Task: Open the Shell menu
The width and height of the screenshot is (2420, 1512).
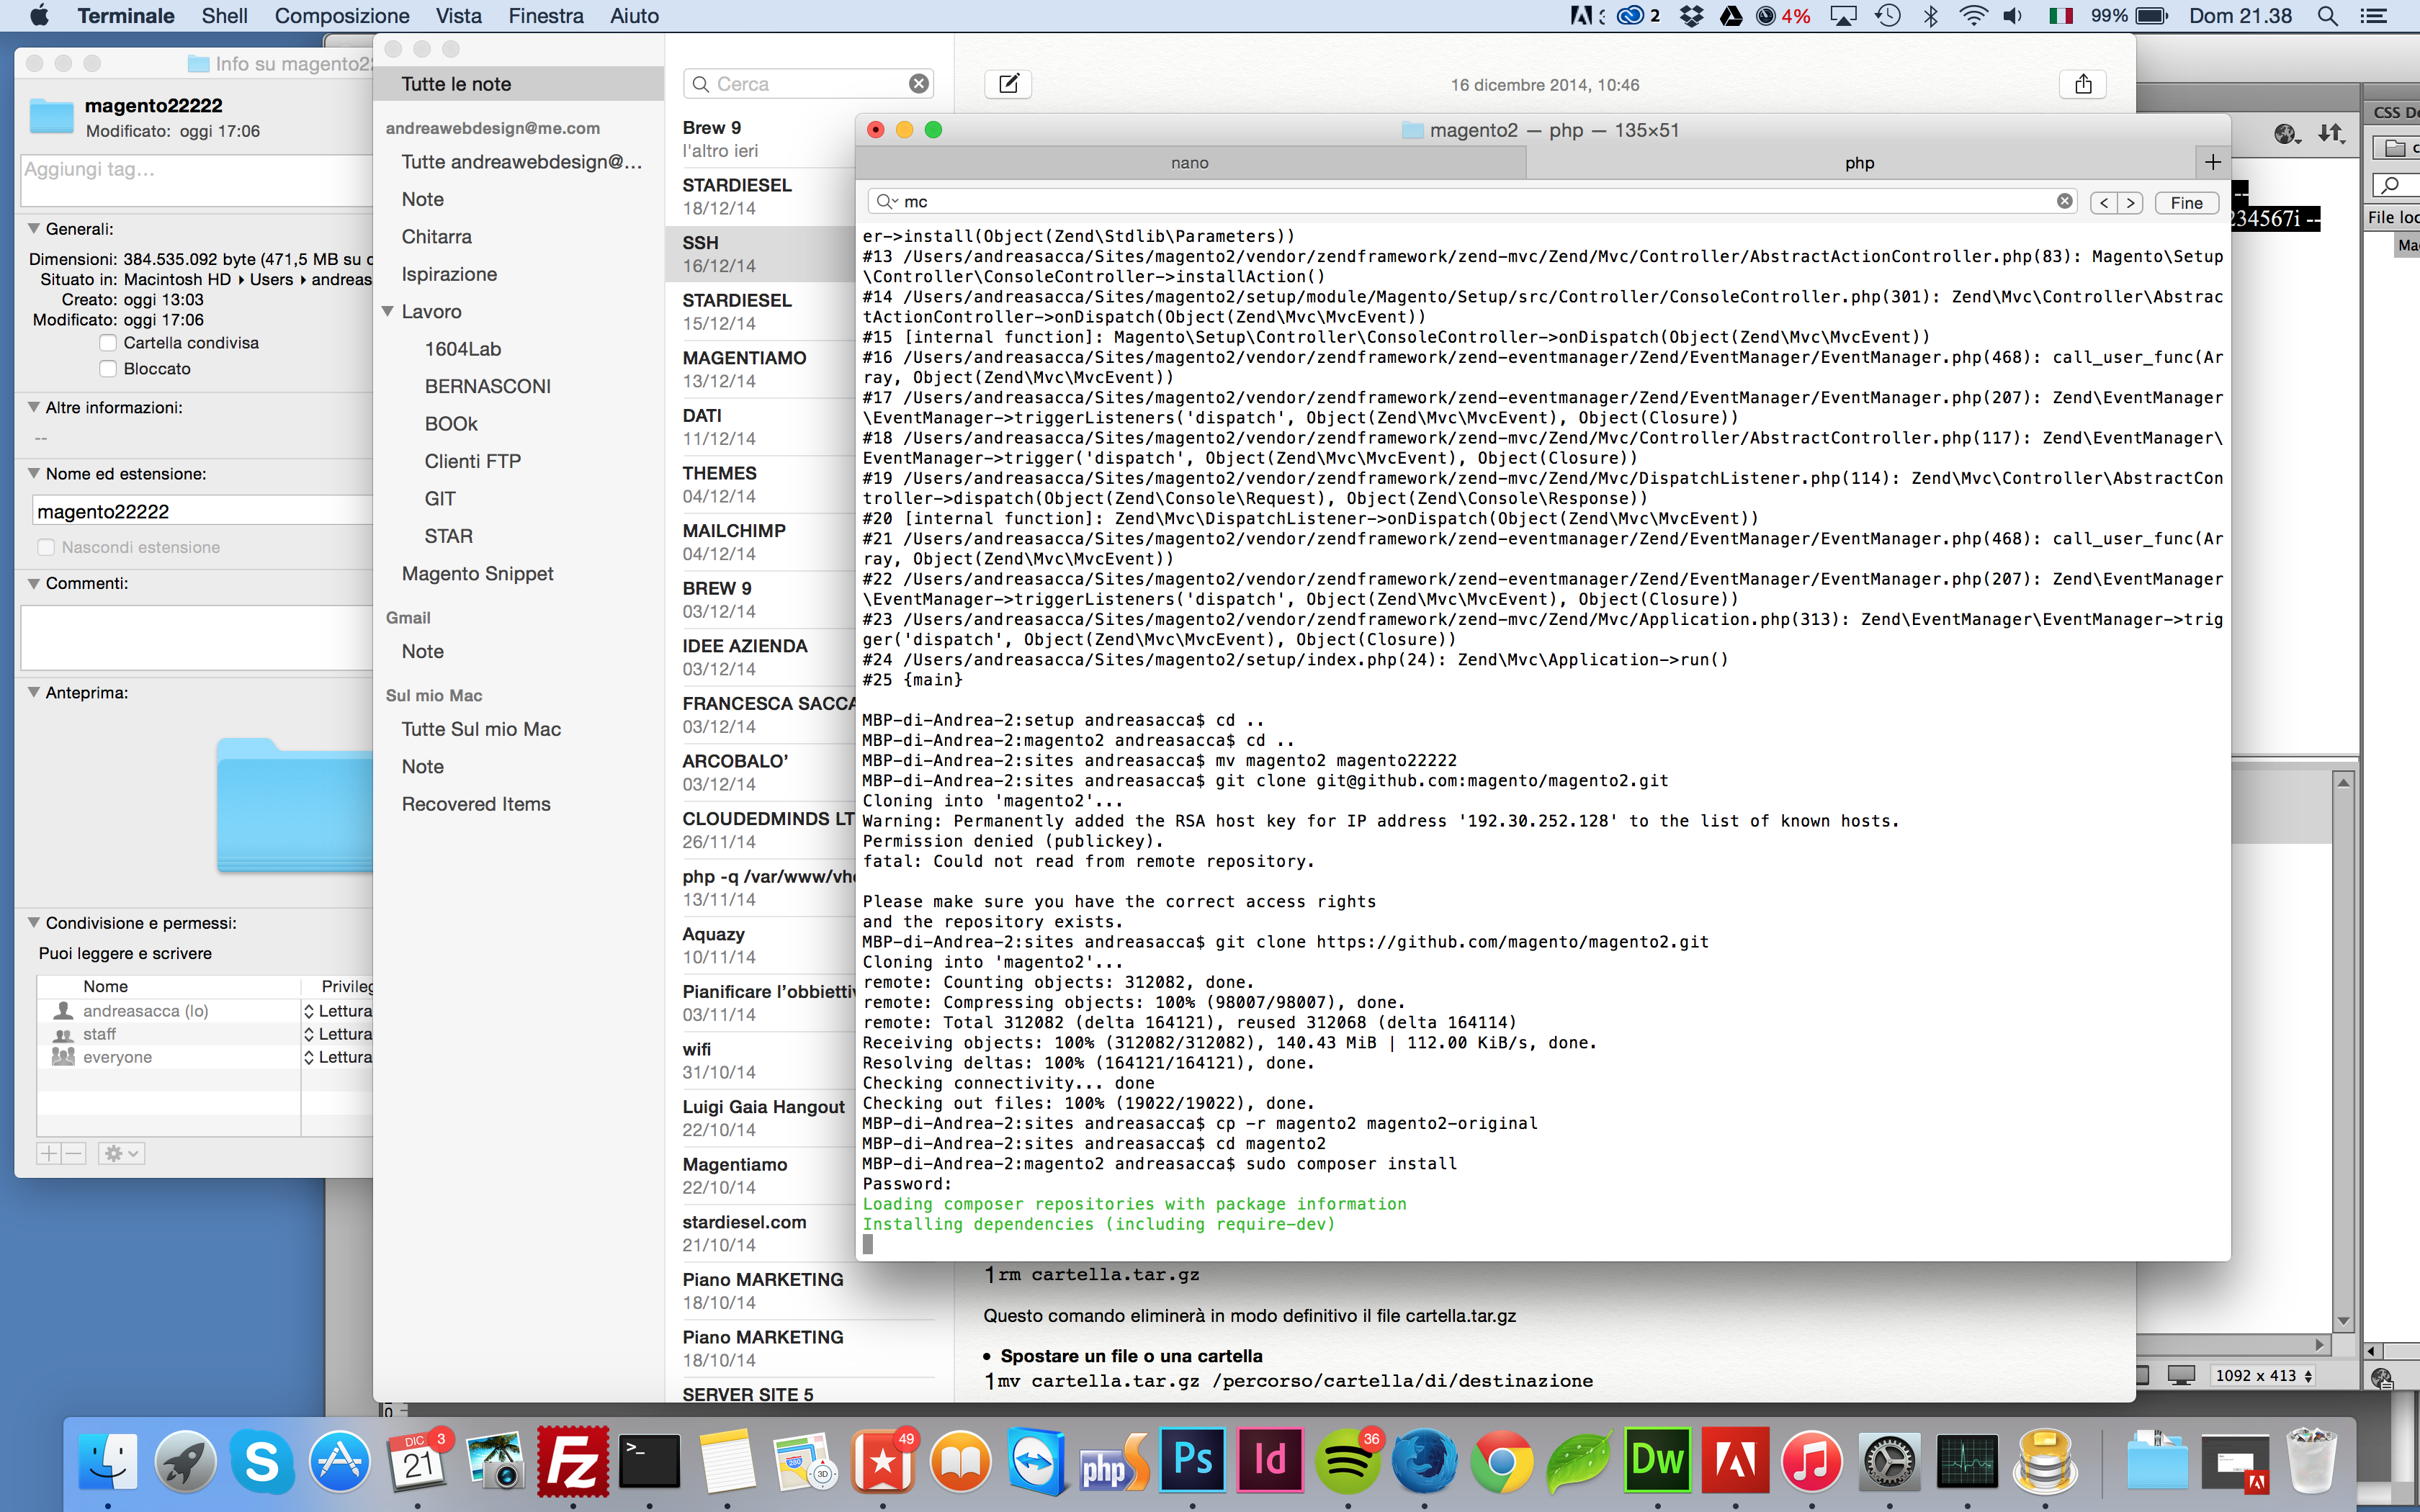Action: tap(224, 16)
